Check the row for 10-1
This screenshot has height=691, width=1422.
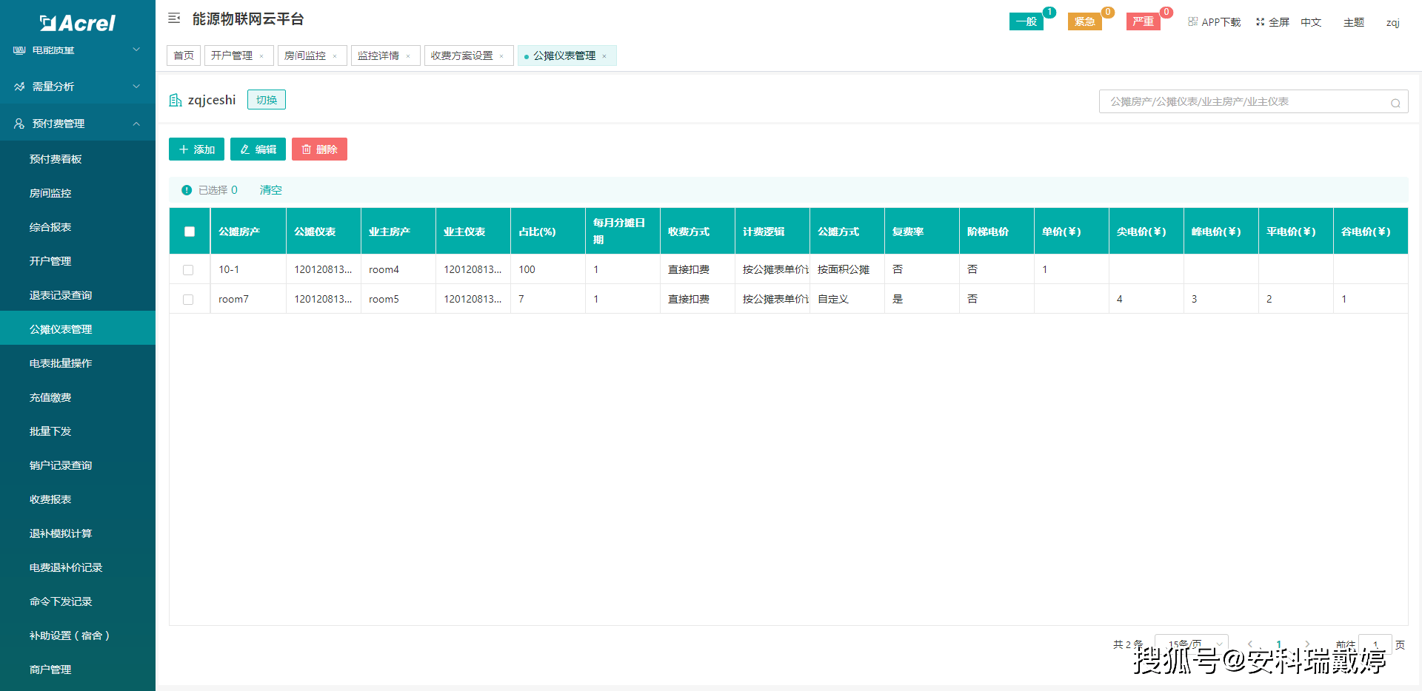(x=188, y=270)
